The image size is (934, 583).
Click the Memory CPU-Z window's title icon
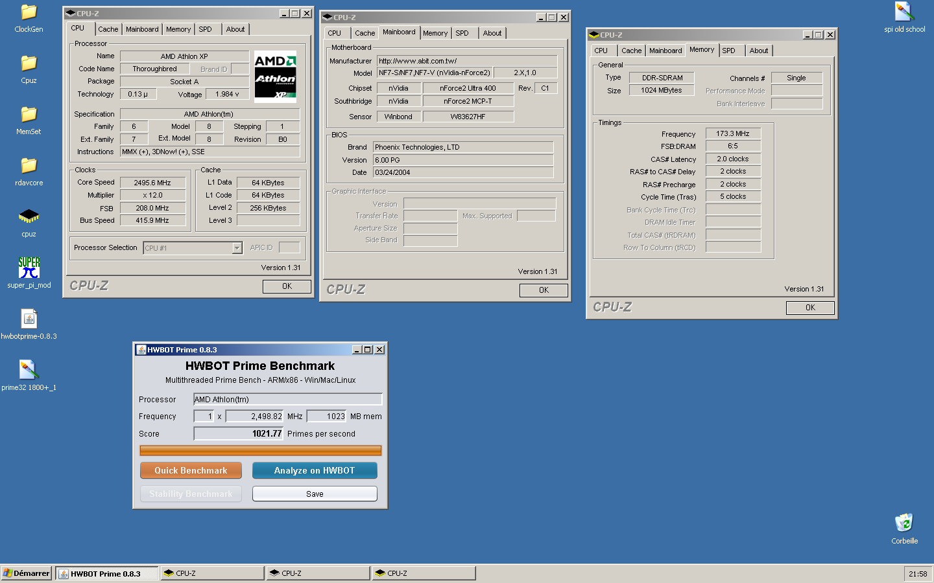click(594, 35)
